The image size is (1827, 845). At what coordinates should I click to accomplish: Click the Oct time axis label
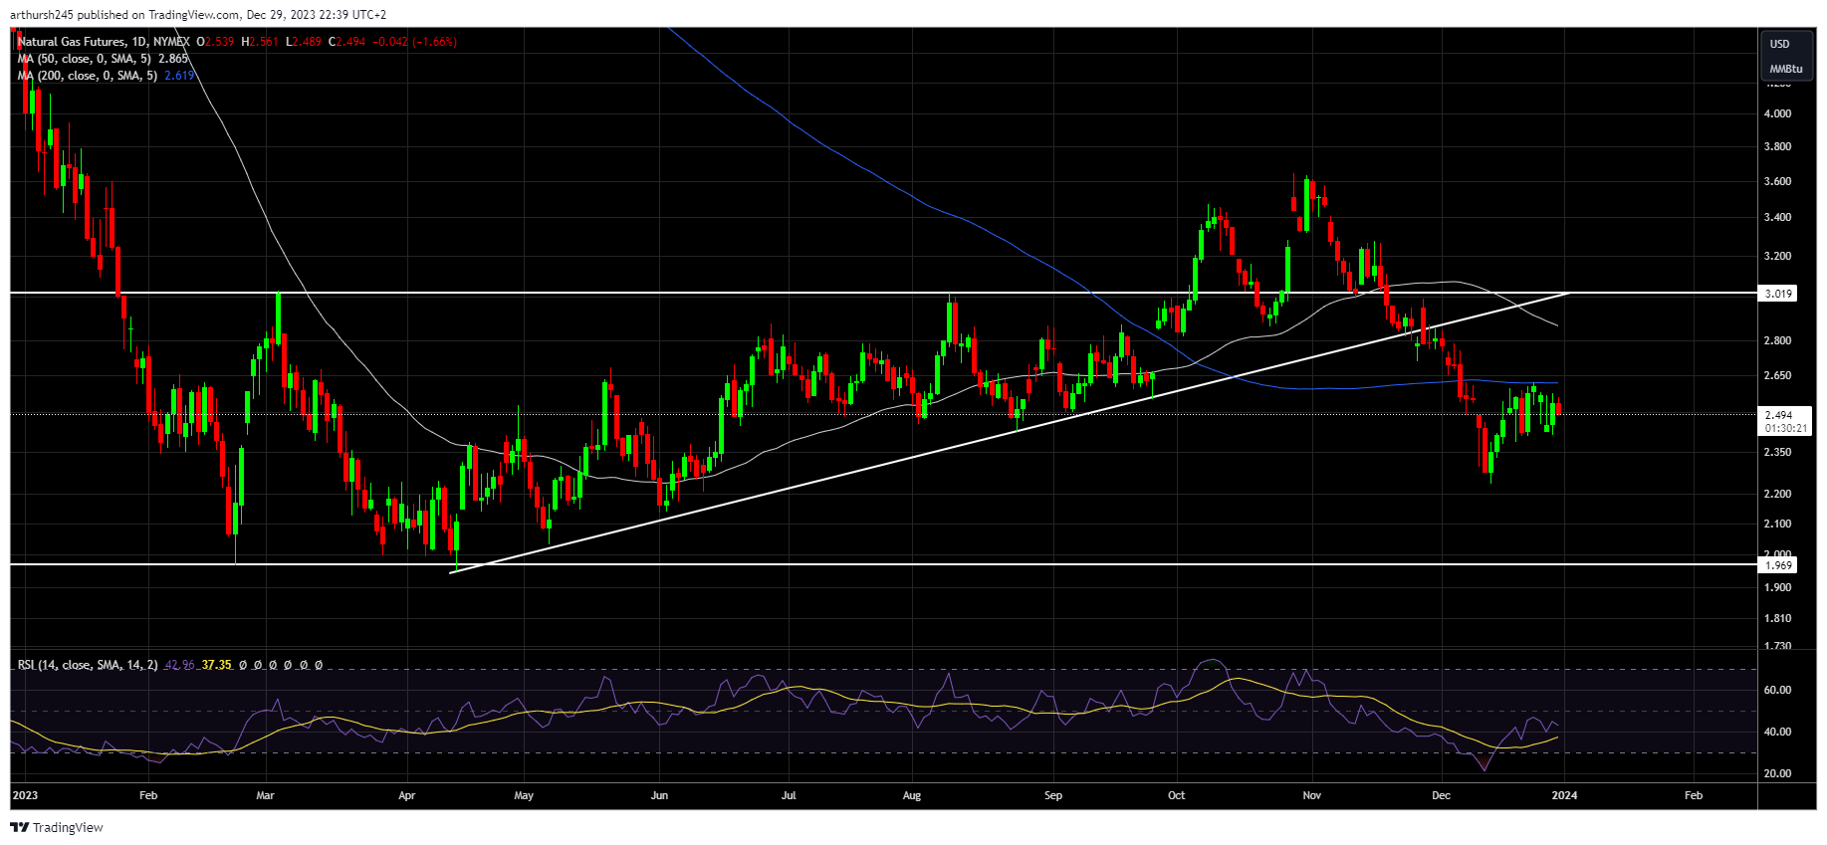click(x=1177, y=795)
